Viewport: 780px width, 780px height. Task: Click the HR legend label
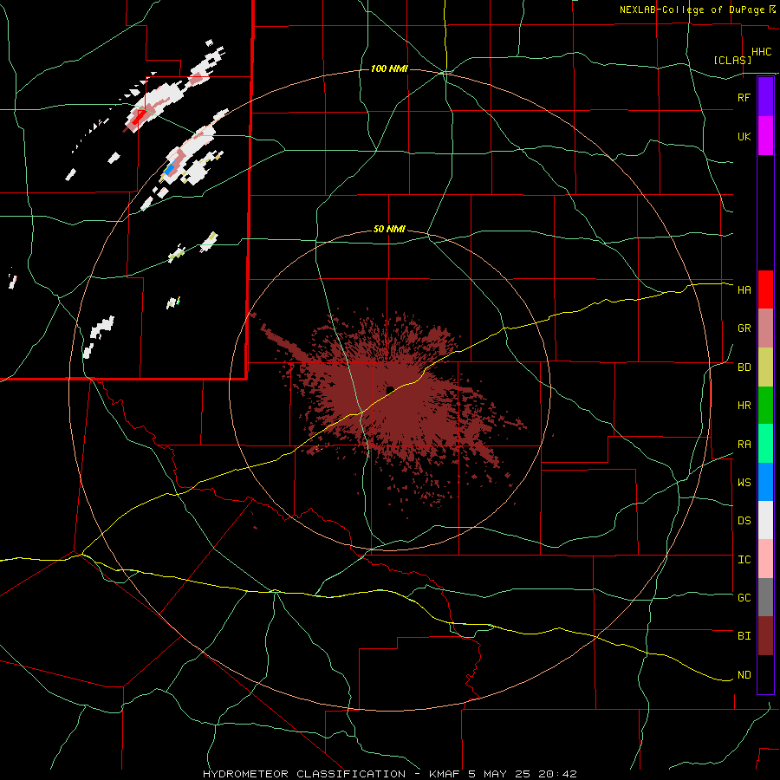coord(744,406)
